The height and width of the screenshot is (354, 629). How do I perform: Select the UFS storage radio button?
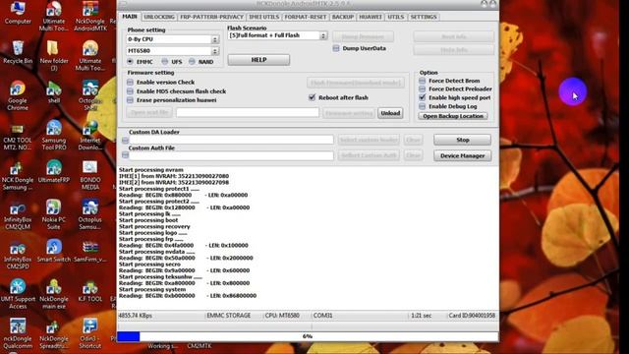165,61
